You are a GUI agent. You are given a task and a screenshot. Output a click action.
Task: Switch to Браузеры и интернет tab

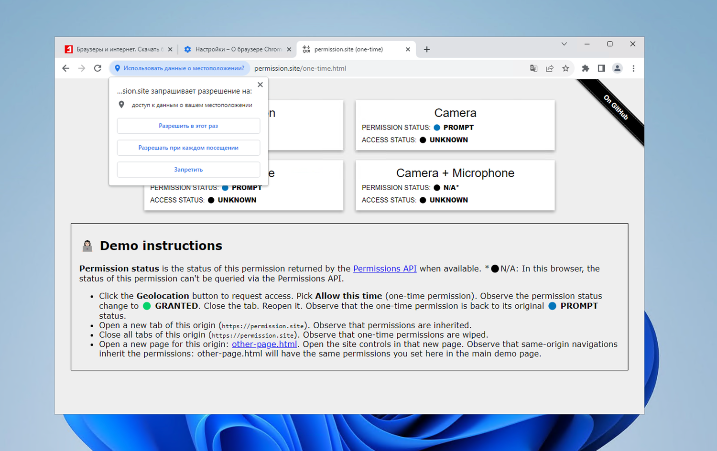(x=119, y=49)
